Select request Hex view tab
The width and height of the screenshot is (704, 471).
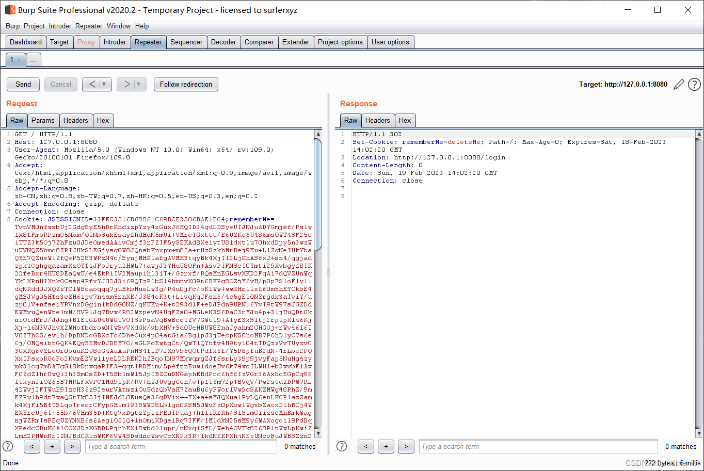(x=103, y=120)
